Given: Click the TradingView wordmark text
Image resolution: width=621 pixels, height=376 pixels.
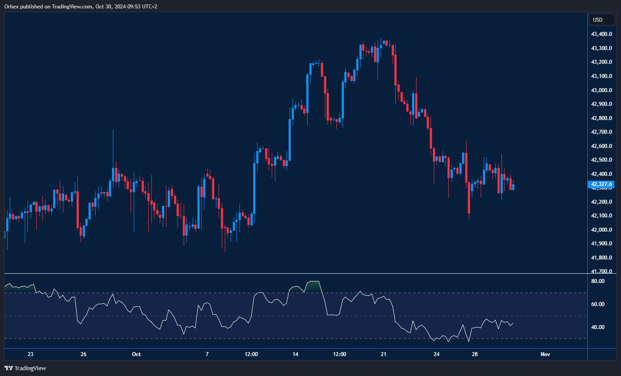Looking at the screenshot, I should pos(30,368).
